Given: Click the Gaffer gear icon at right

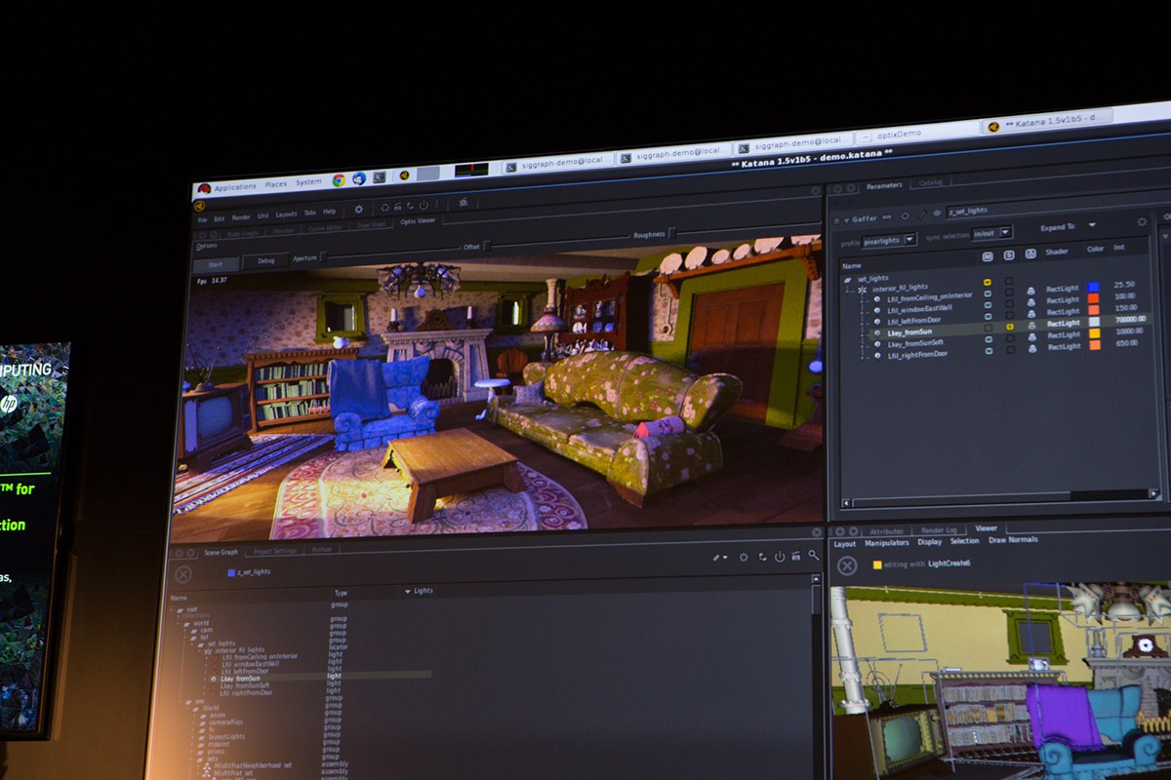Looking at the screenshot, I should point(1142,222).
